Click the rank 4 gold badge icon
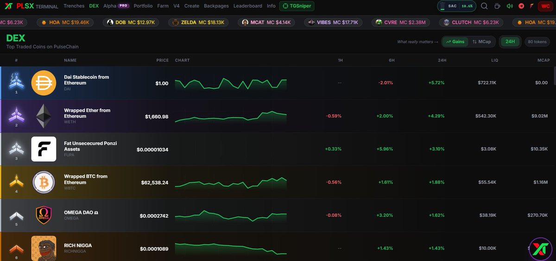This screenshot has width=556, height=261. [x=16, y=181]
